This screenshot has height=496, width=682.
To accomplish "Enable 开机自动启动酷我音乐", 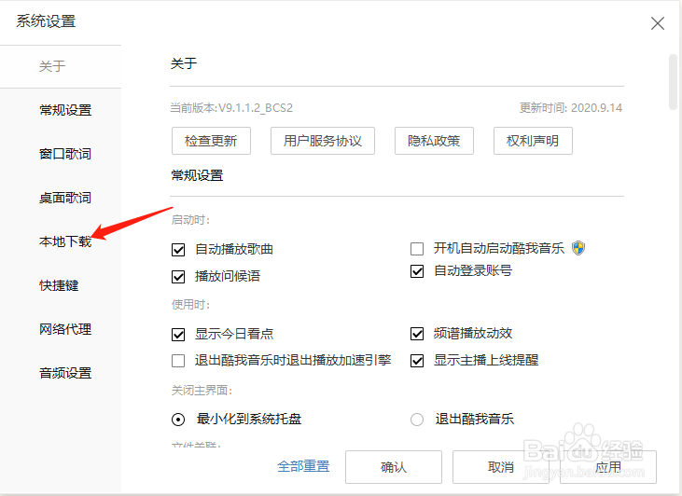I will (x=417, y=249).
